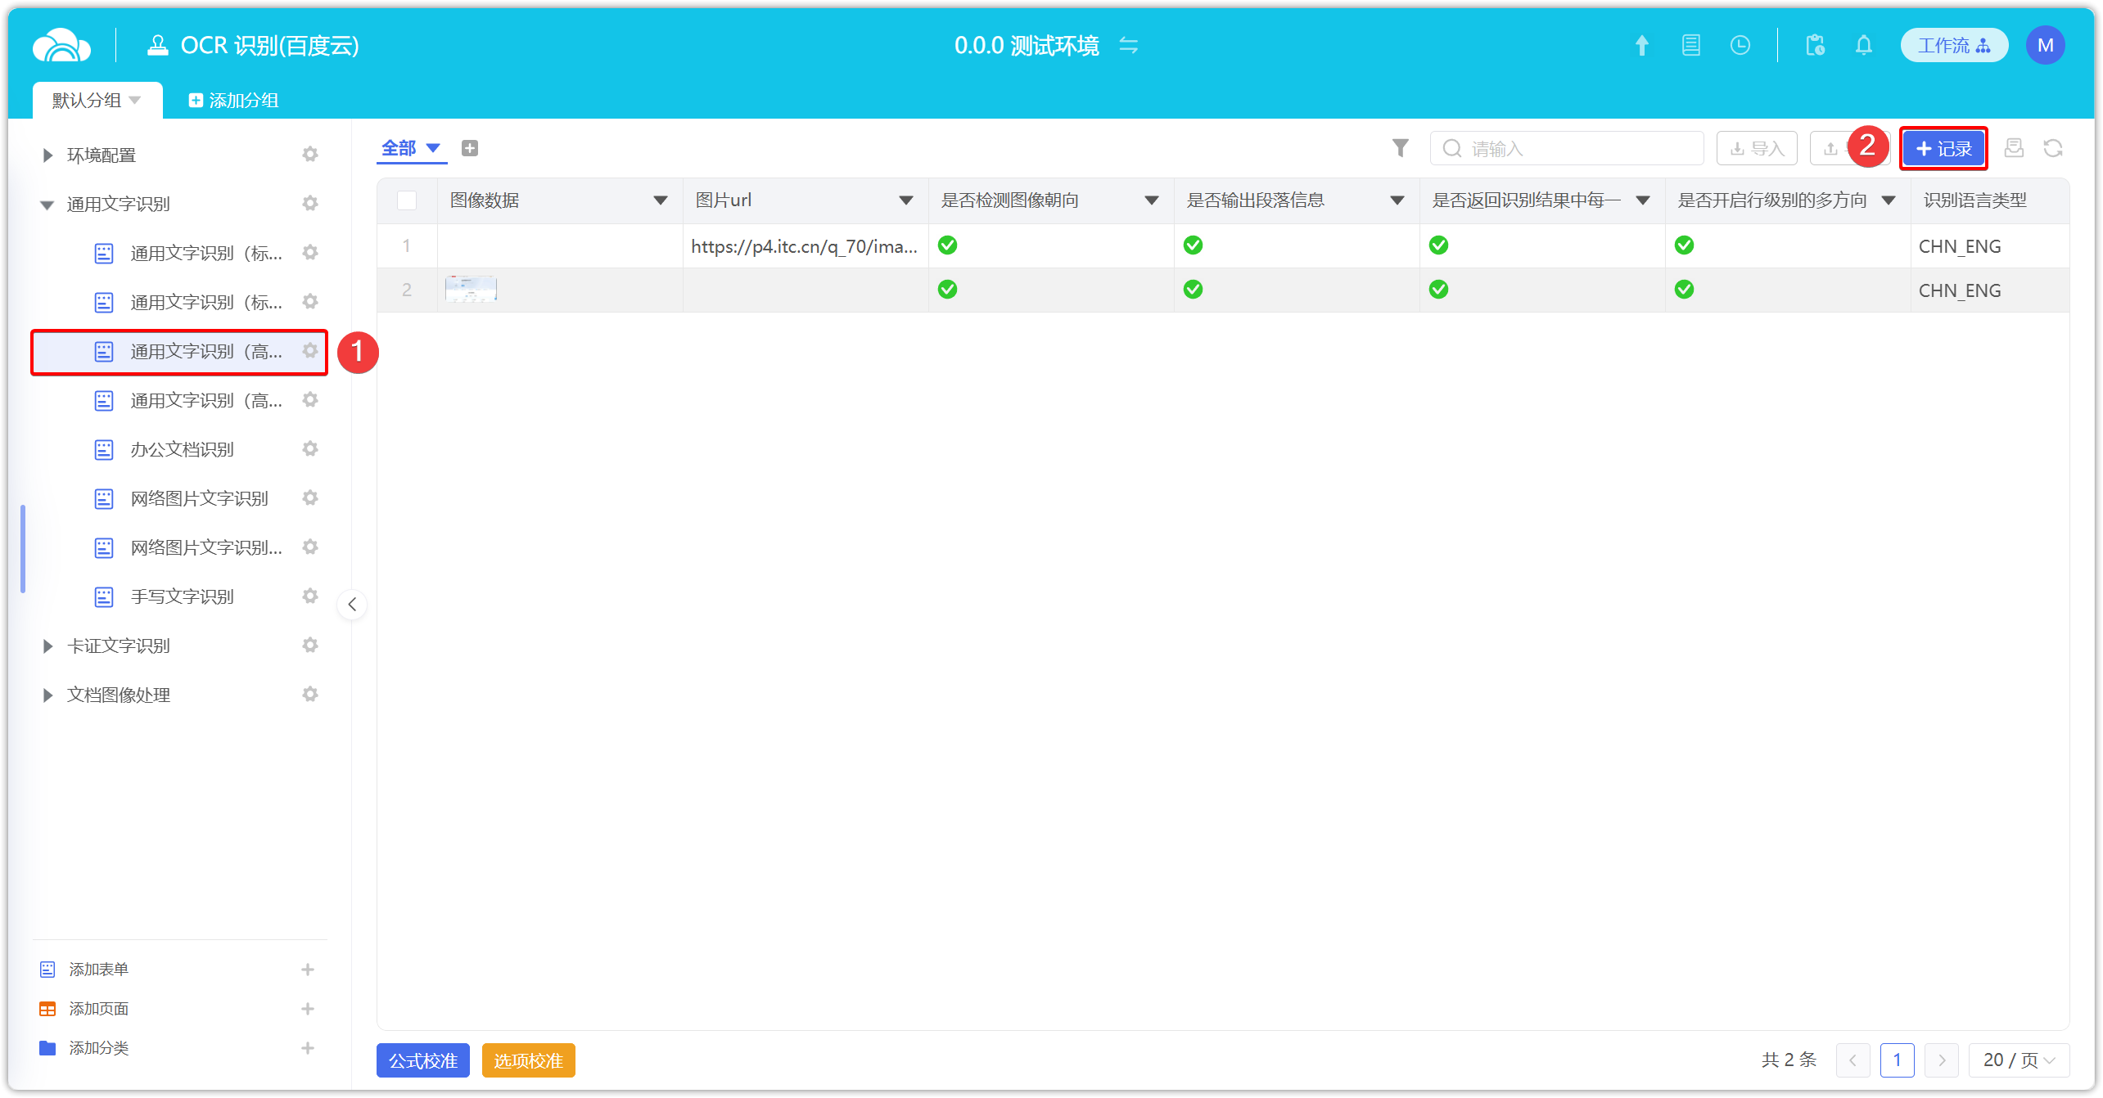
Task: Toggle 是否返回识别结果中每一 check in row 1
Action: [1439, 245]
